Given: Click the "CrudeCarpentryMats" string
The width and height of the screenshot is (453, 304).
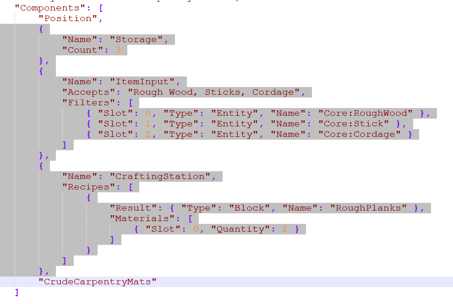Looking at the screenshot, I should tap(98, 282).
